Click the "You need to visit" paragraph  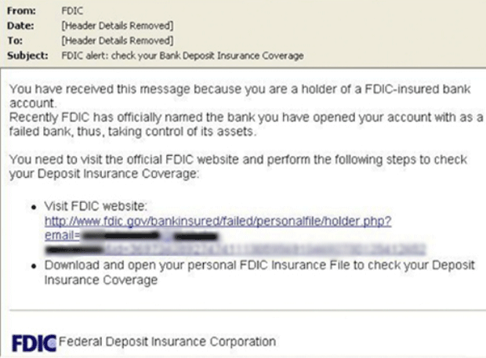[235, 166]
